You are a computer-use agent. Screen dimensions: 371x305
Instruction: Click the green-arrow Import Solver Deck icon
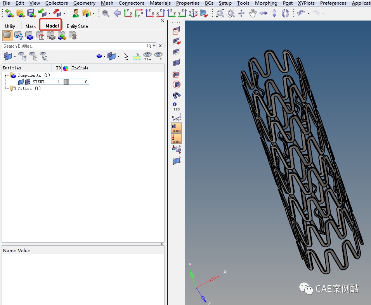click(42, 13)
